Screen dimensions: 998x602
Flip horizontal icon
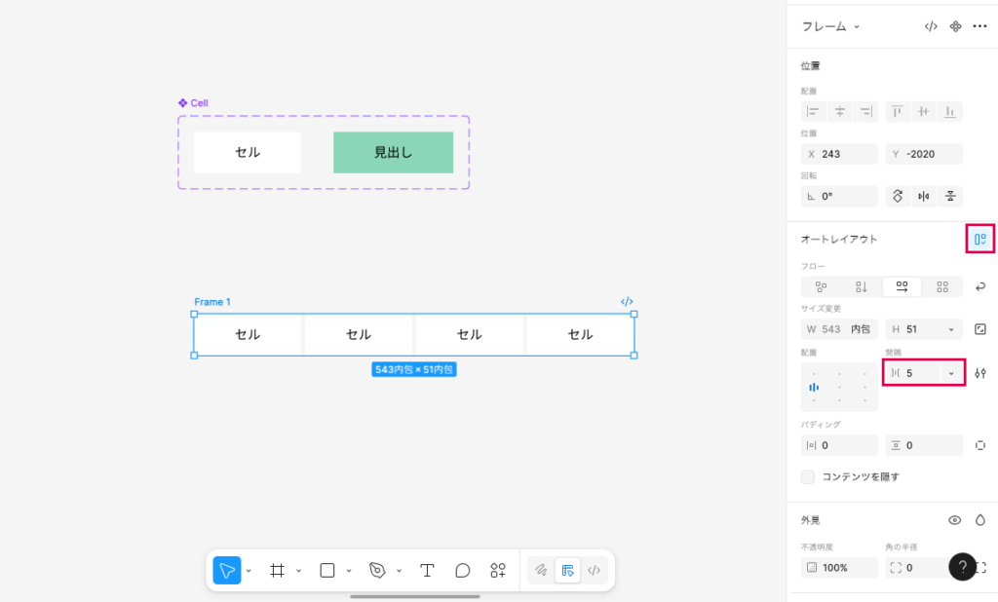point(924,196)
